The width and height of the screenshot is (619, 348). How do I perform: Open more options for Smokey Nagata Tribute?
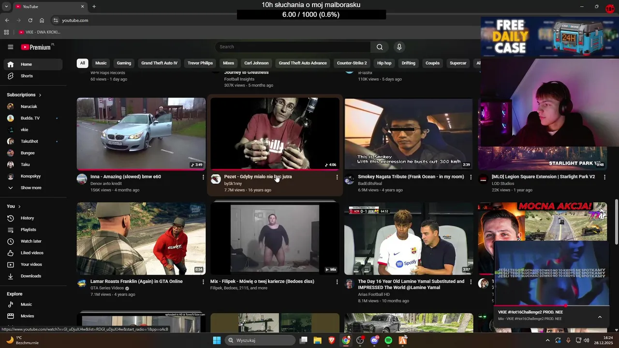[471, 177]
